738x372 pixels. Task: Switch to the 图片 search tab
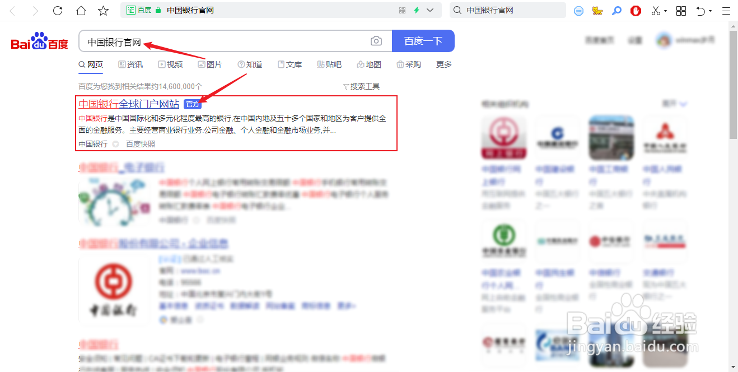click(x=211, y=64)
